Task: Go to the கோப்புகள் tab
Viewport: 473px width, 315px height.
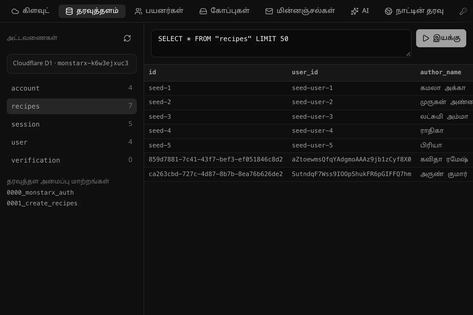Action: tap(224, 11)
